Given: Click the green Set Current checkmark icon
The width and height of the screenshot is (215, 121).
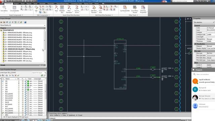Looking at the screenshot, I should coord(18,75).
